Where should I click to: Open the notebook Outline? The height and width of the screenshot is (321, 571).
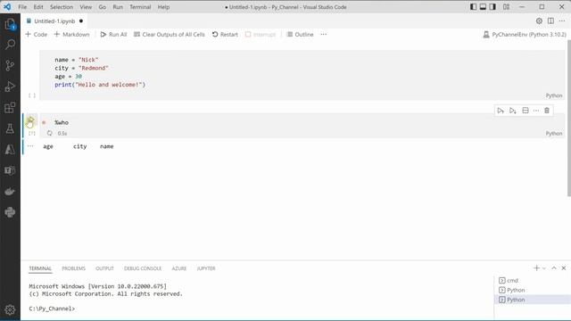click(300, 34)
